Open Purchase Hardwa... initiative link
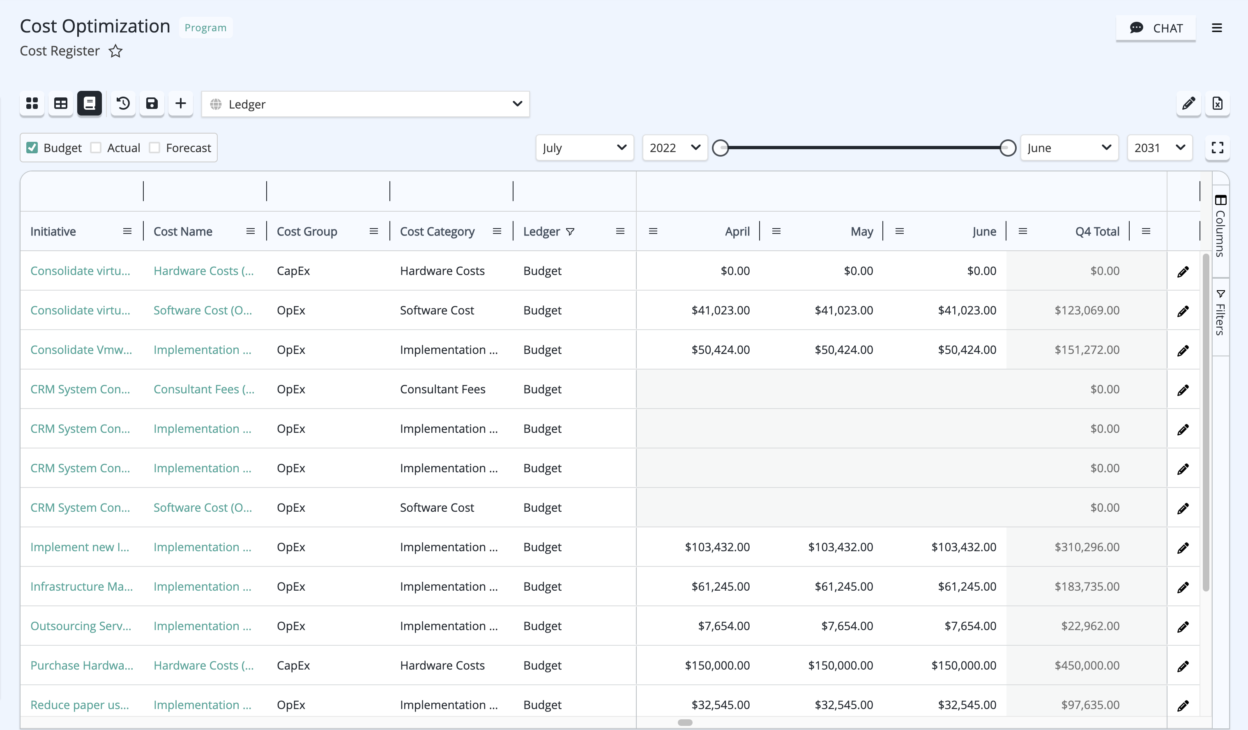 [x=82, y=665]
